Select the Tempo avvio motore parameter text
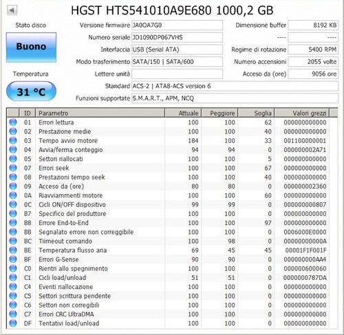The image size is (344, 335). [68, 140]
